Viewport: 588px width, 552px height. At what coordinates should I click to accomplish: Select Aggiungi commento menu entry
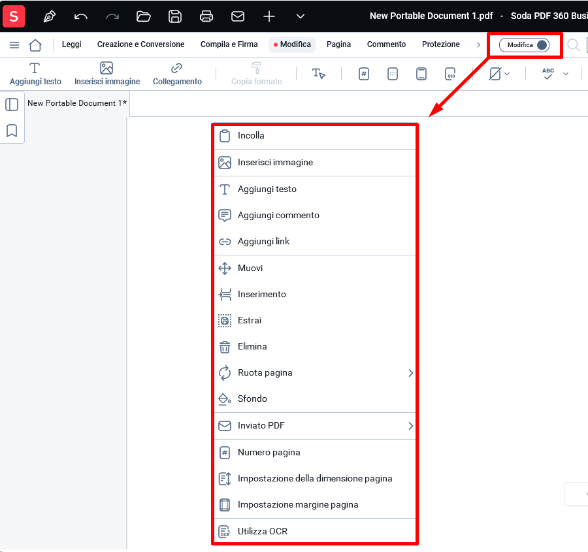pyautogui.click(x=315, y=216)
